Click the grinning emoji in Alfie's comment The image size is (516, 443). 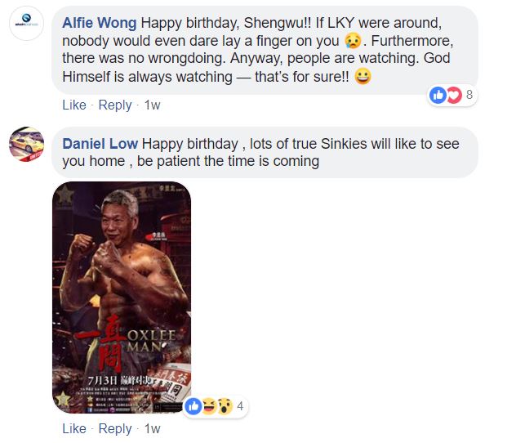pyautogui.click(x=363, y=76)
